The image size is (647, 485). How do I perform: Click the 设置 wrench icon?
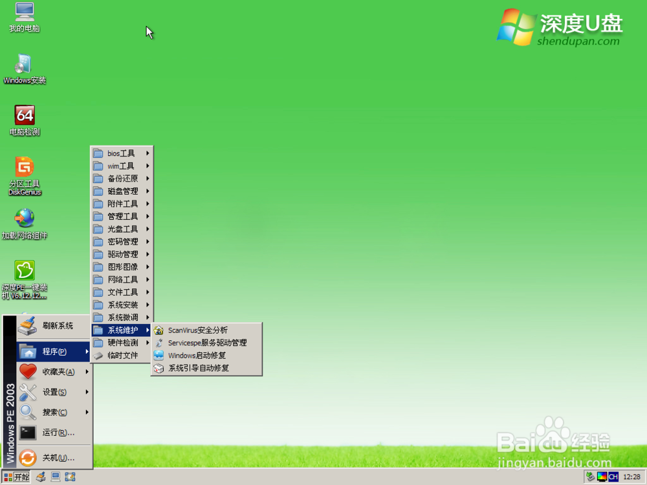[x=28, y=392]
